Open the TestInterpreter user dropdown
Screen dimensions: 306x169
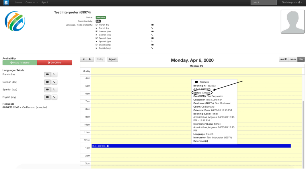pos(292,3)
